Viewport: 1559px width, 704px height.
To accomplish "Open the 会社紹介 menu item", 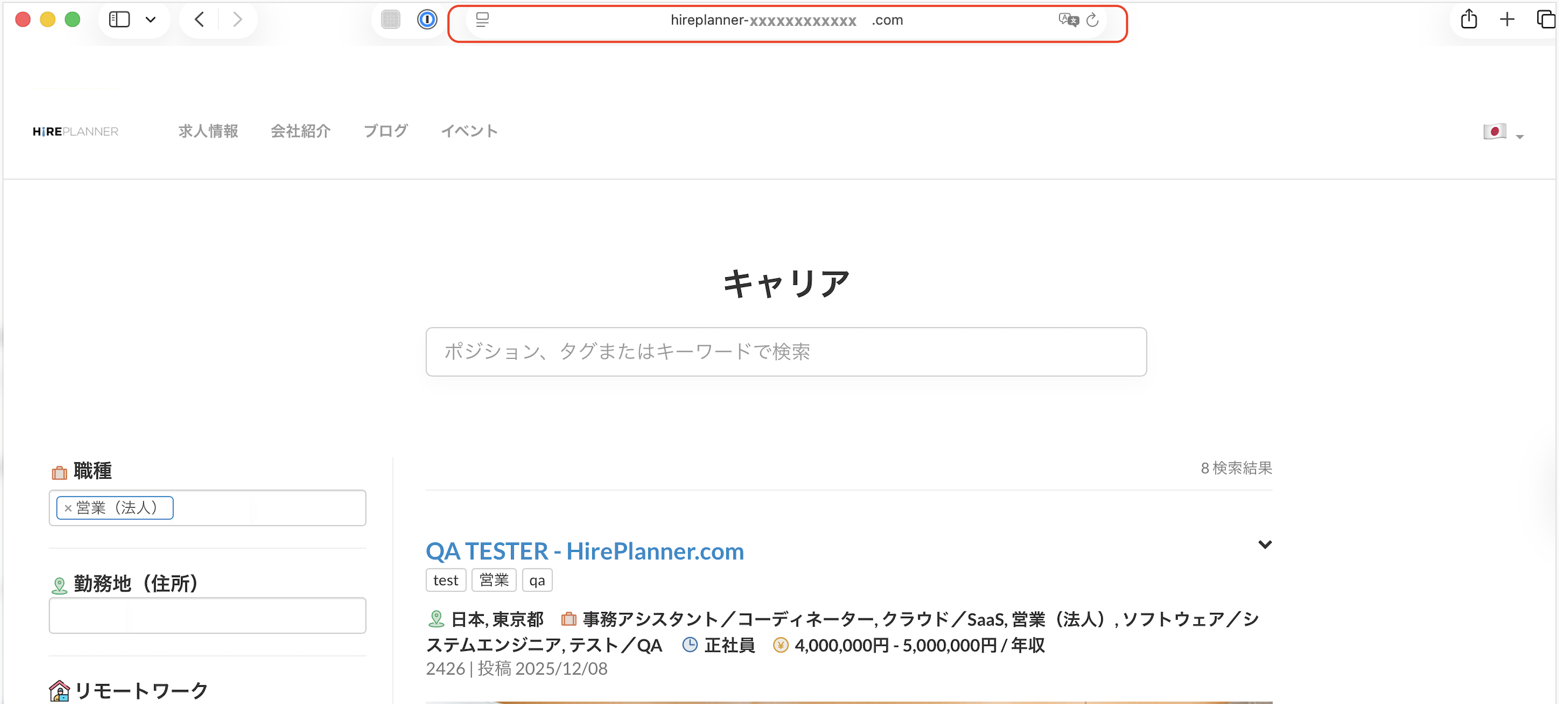I will pyautogui.click(x=300, y=131).
